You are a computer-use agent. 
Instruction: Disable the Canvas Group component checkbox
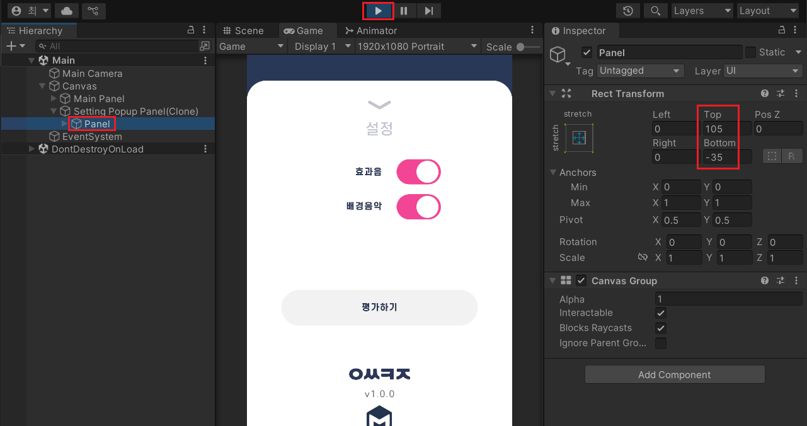pos(581,280)
